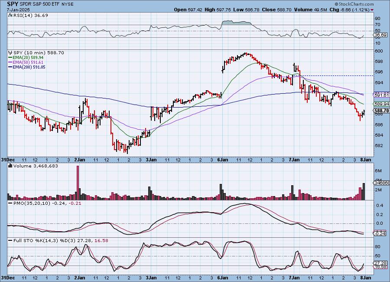Screen dimensions: 390x282
Task: Click the 90 RSI axis label
Action: click(377, 18)
